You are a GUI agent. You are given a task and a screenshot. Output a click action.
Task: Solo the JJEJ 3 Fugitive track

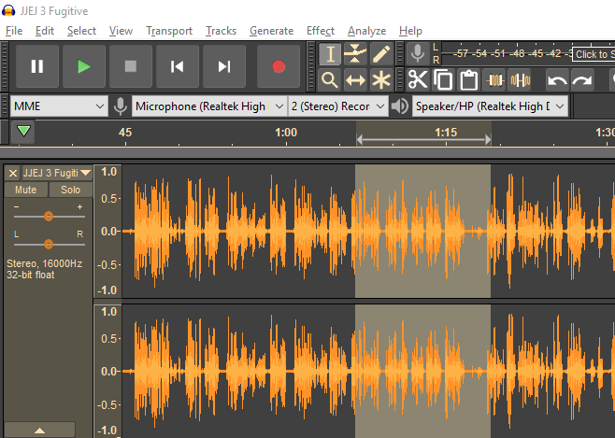71,190
